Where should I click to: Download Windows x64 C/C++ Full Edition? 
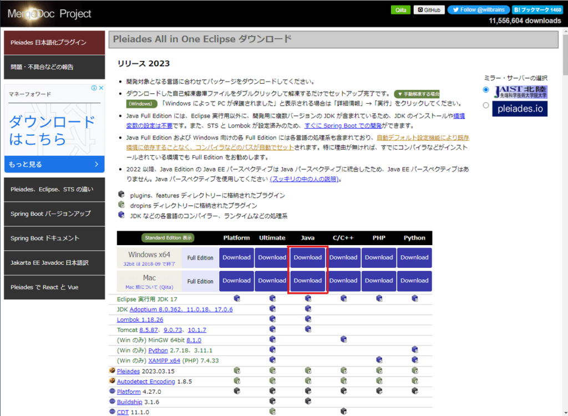(x=343, y=258)
